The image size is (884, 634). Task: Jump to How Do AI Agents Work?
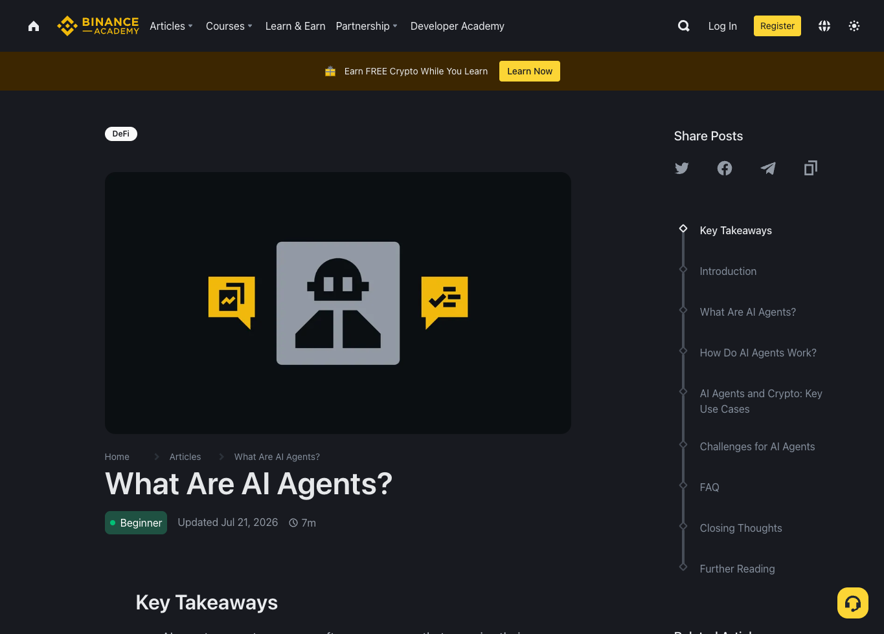pyautogui.click(x=758, y=353)
